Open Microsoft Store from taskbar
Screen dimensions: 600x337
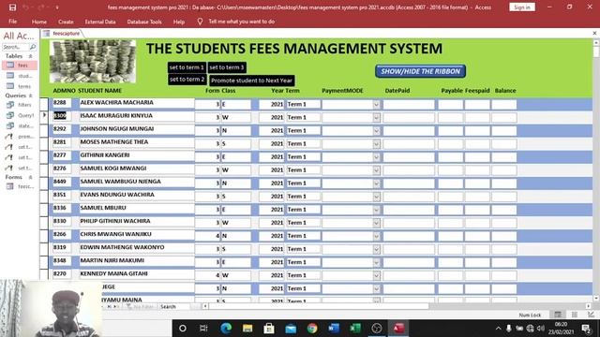[269, 329]
